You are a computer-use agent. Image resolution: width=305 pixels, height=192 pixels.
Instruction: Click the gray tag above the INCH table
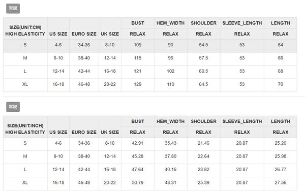tap(13, 107)
